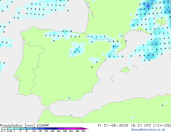Click the value '2' in central Spain's rain patch
Screen dimensions: 171x132
[x=75, y=52]
